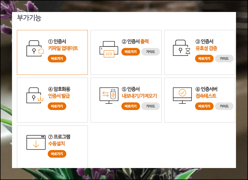Image resolution: width=248 pixels, height=180 pixels.
Task: Select the 내보내기/가져오기 title text
Action: (x=139, y=96)
